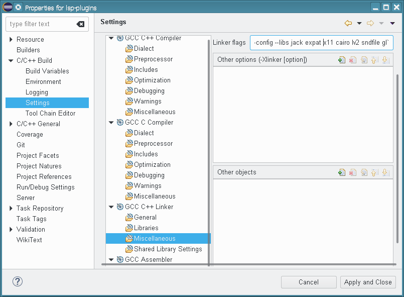Open the Tool Chain Editor page

[50, 113]
